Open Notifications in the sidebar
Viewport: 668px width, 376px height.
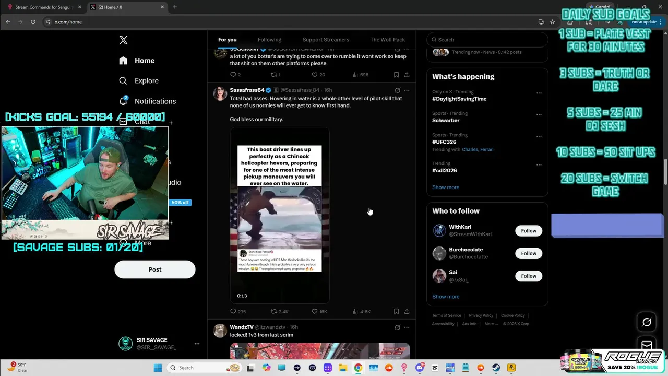click(x=147, y=101)
